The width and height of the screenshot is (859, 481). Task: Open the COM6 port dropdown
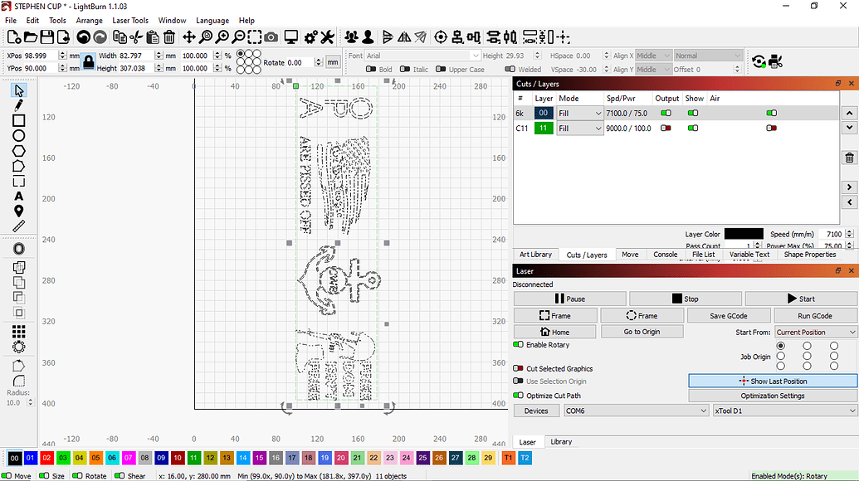click(x=636, y=410)
